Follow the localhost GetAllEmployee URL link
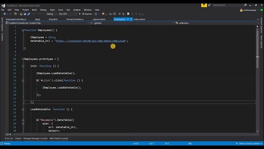Screen dimensions: 264x149 (90, 41)
